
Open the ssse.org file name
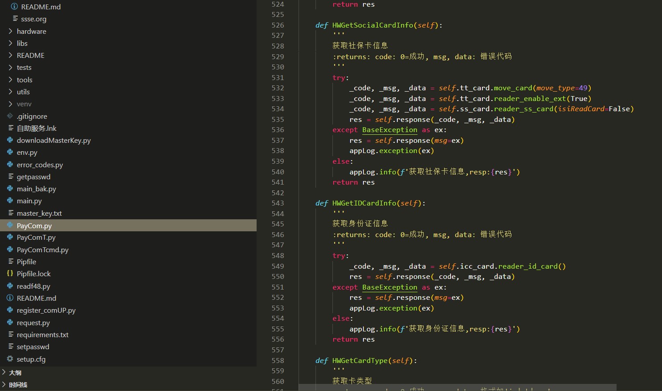(x=34, y=19)
